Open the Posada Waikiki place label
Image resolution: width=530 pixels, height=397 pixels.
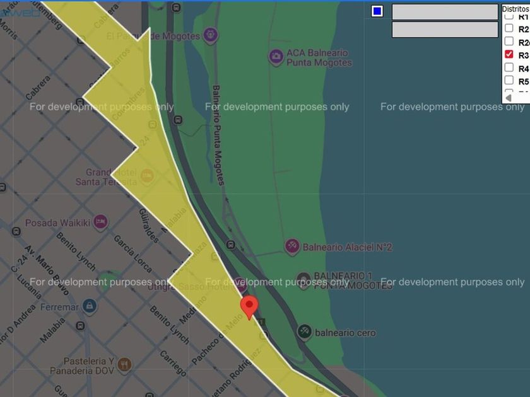(58, 223)
